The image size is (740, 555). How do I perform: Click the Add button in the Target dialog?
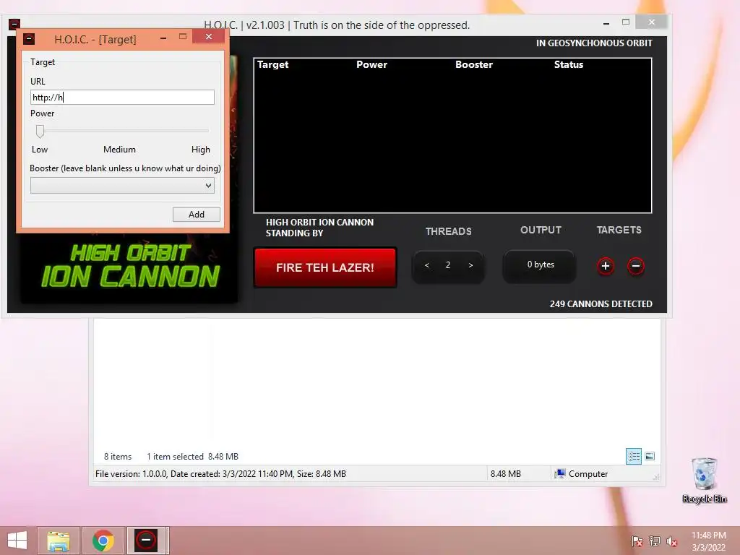197,214
